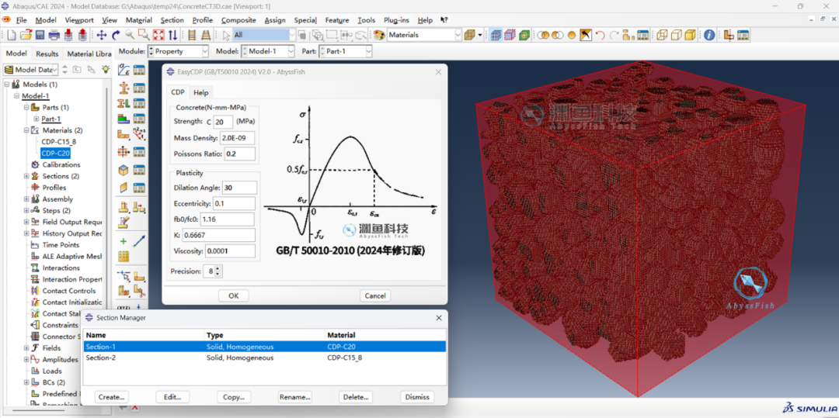The image size is (839, 418).
Task: Click the red curved Undo arrow
Action: 600,35
